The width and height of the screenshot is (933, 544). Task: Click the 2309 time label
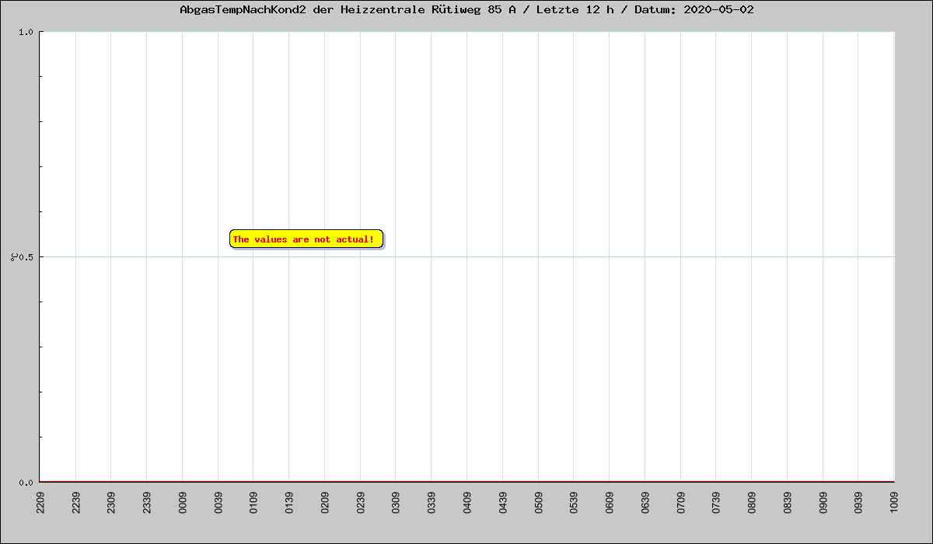click(111, 503)
